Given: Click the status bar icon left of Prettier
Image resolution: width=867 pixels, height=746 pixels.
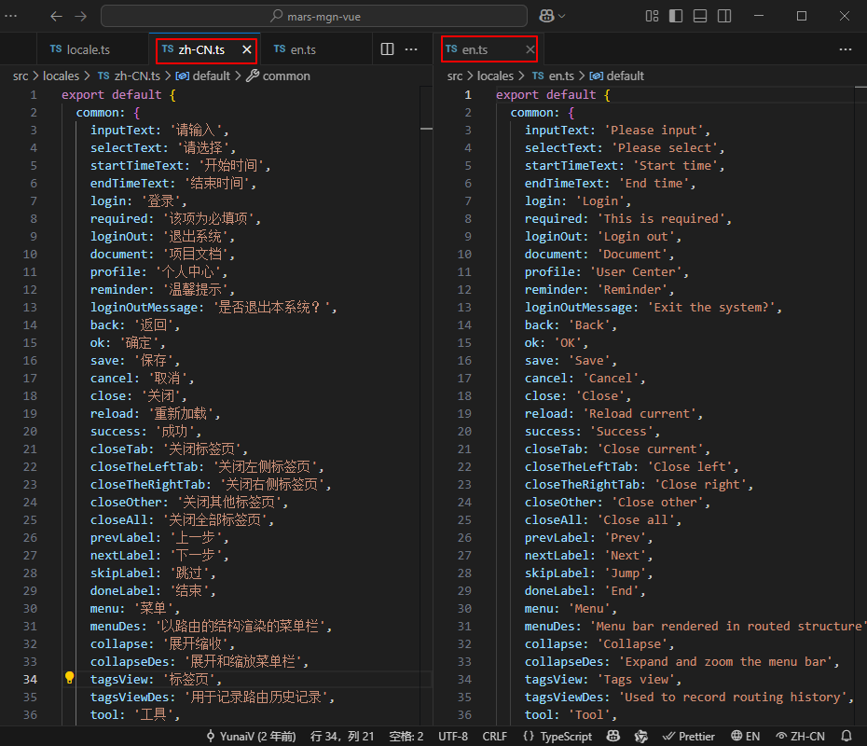Looking at the screenshot, I should pyautogui.click(x=640, y=736).
